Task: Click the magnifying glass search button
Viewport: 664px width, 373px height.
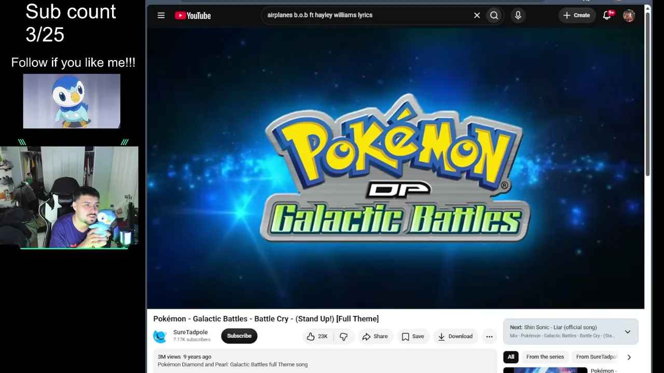Action: tap(494, 16)
